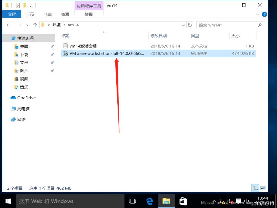The height and width of the screenshot is (208, 277).
Task: Expand the address bar history dropdown
Action: pos(184,25)
